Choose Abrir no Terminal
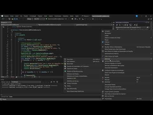 (x=127, y=96)
